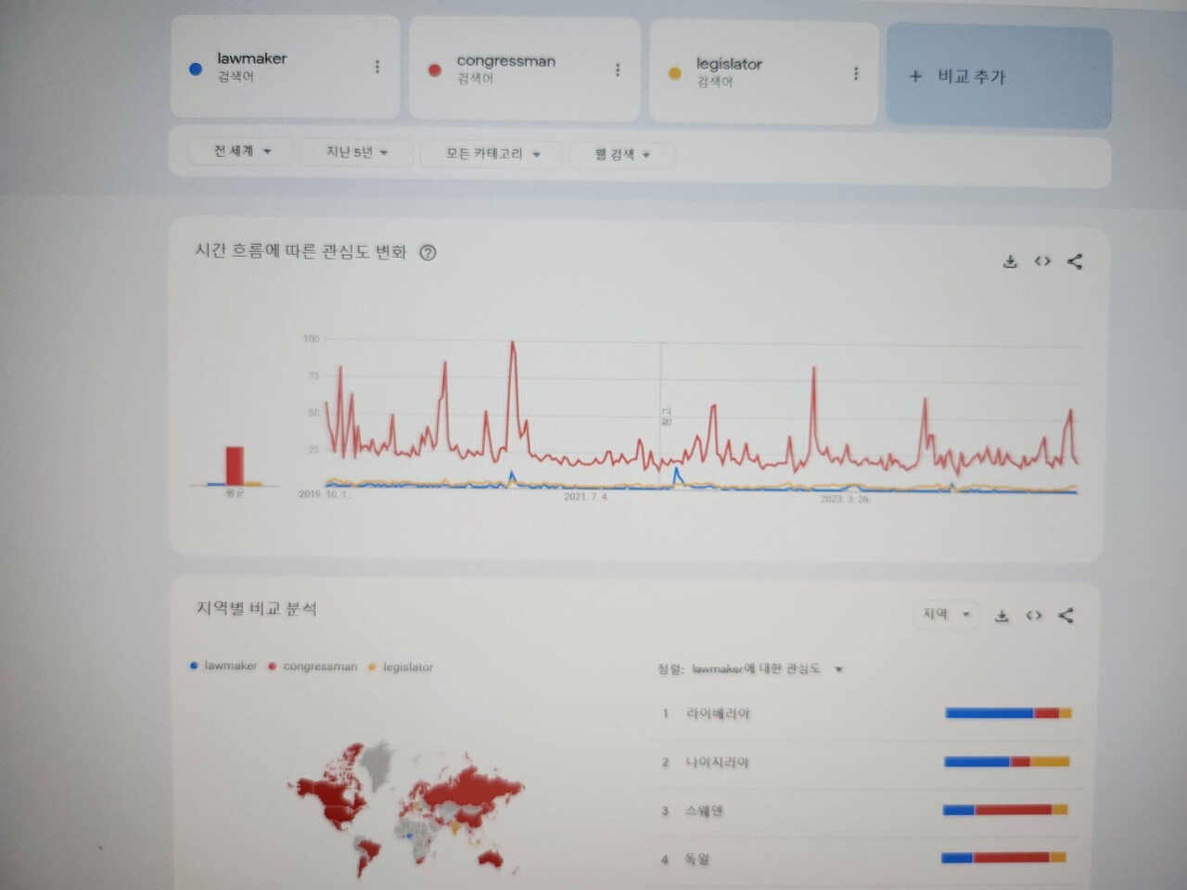Share the interest over time chart
This screenshot has height=890, width=1187.
1075,261
